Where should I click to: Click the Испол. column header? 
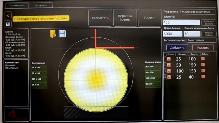tap(171, 54)
